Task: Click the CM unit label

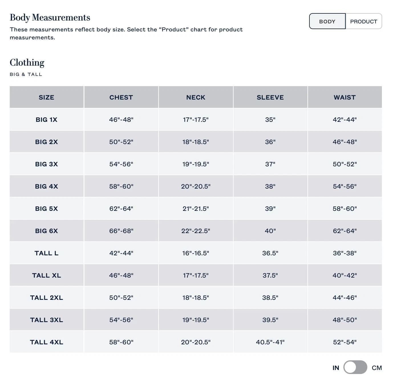Action: (377, 368)
